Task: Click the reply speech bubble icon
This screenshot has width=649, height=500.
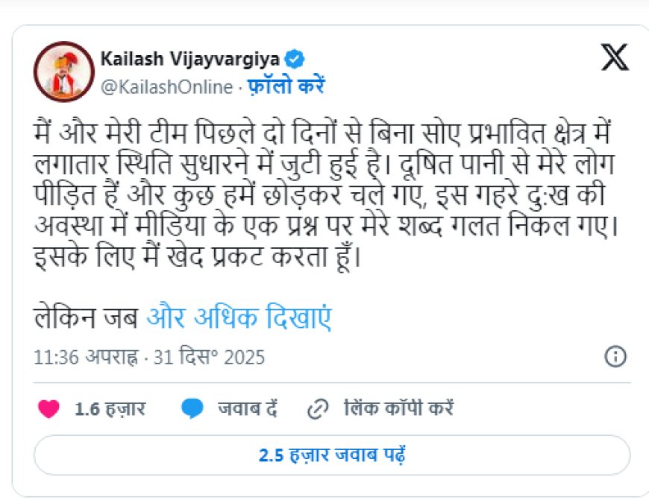Action: 192,408
